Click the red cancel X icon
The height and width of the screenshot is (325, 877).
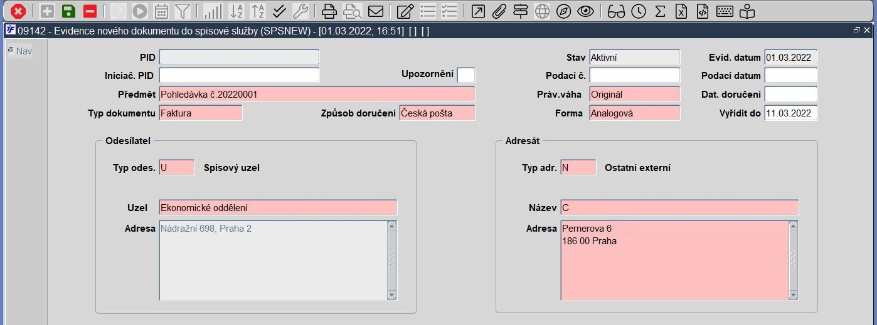[19, 11]
